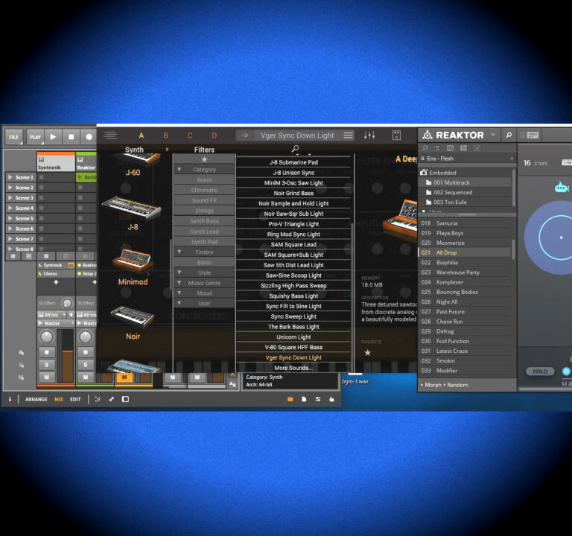
Task: Select Syntronik part B
Action: (165, 135)
